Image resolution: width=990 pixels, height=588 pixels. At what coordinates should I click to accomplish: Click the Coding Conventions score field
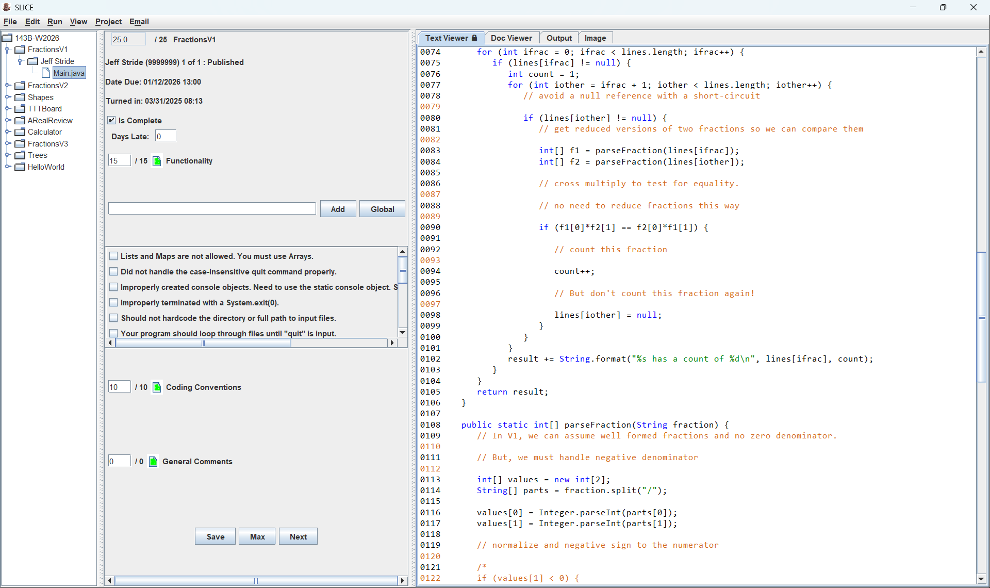tap(119, 387)
